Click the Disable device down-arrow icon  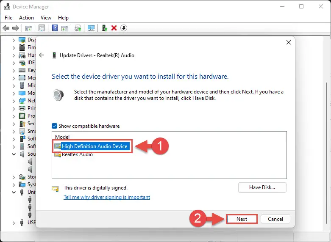[123, 28]
